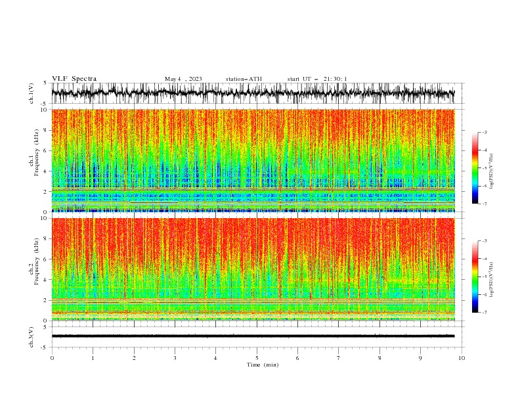Viewport: 520px width, 402px height.
Task: Click the "ch.3(V)" axis label
Action: [x=32, y=337]
